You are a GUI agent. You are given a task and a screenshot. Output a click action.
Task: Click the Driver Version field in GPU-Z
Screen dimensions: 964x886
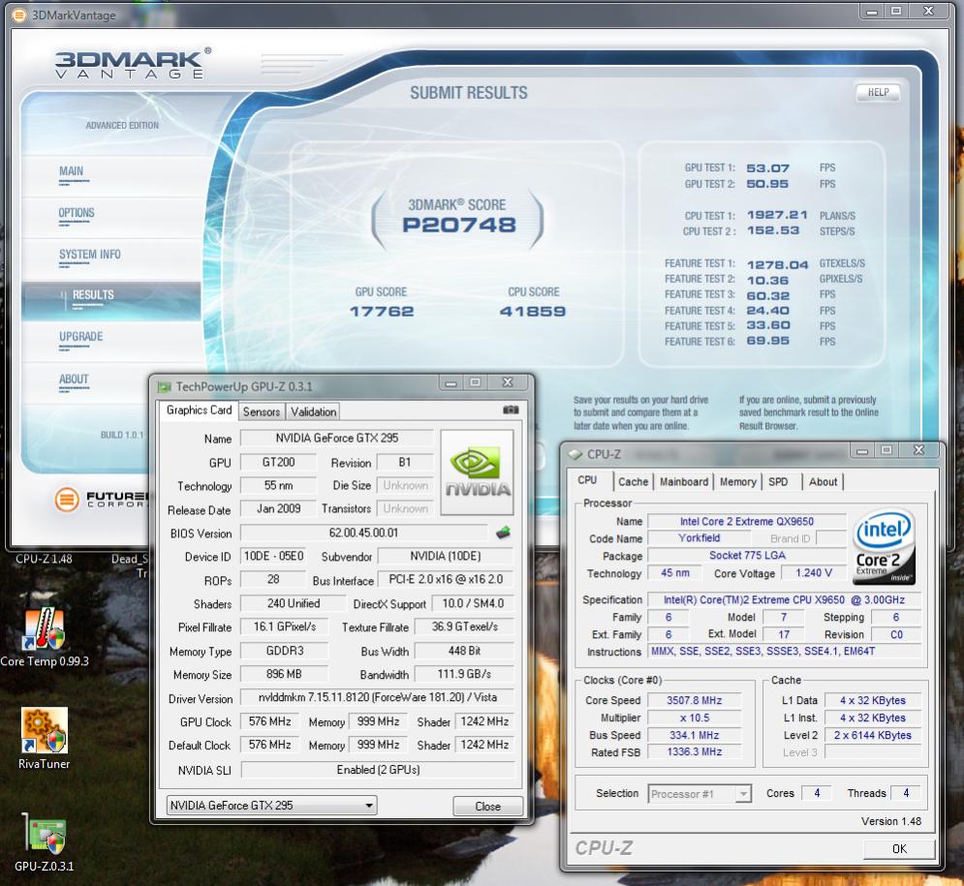[x=378, y=697]
